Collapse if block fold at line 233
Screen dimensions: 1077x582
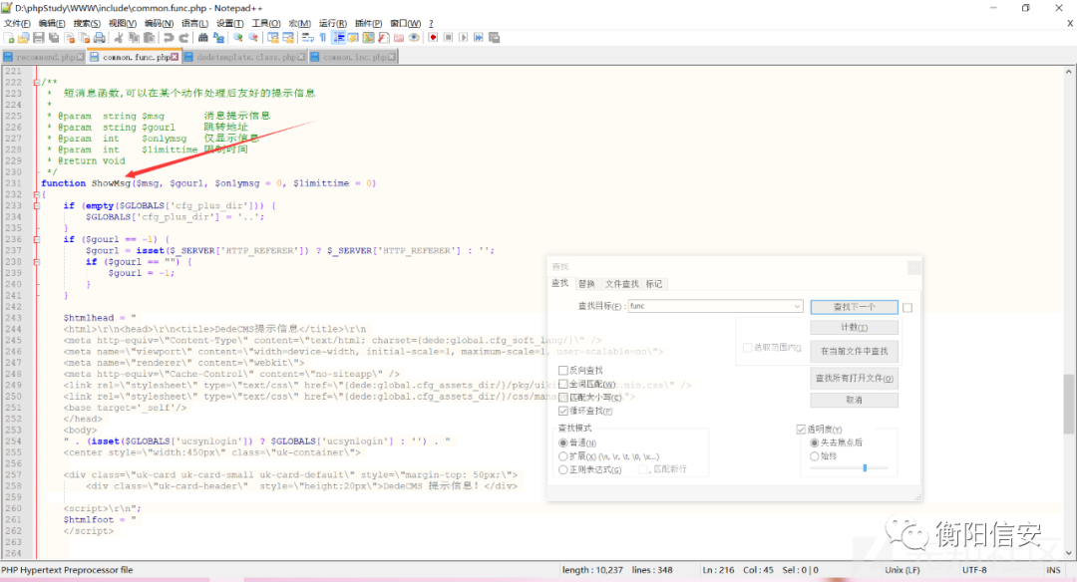click(37, 206)
